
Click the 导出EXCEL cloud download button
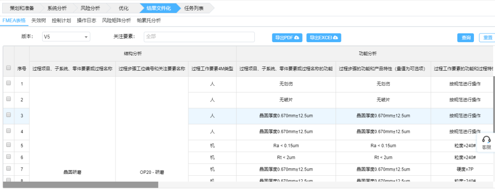pyautogui.click(x=323, y=37)
